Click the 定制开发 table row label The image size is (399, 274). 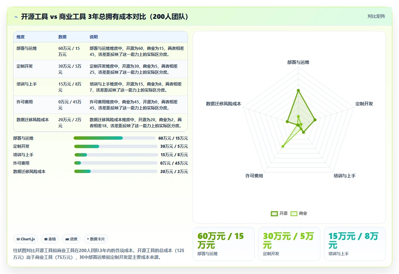25,66
